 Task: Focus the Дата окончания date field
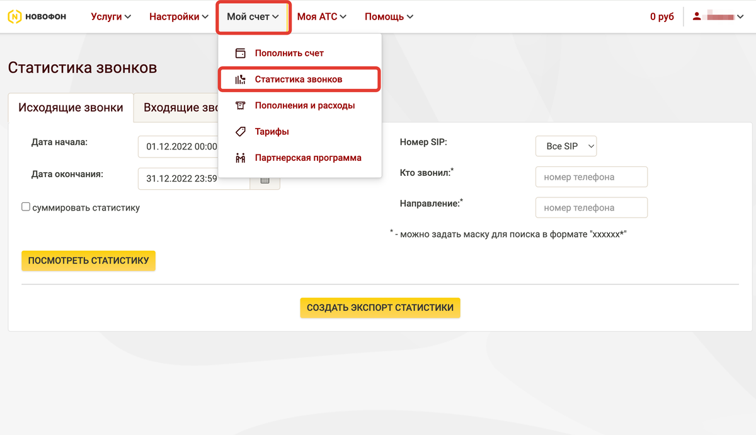(x=194, y=179)
